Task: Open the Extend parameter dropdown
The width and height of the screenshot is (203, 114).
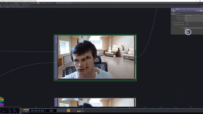Action: click(194, 28)
